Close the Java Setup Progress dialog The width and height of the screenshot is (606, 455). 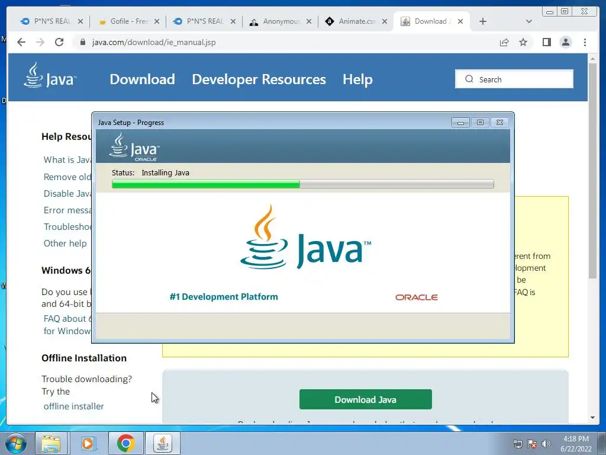[499, 122]
